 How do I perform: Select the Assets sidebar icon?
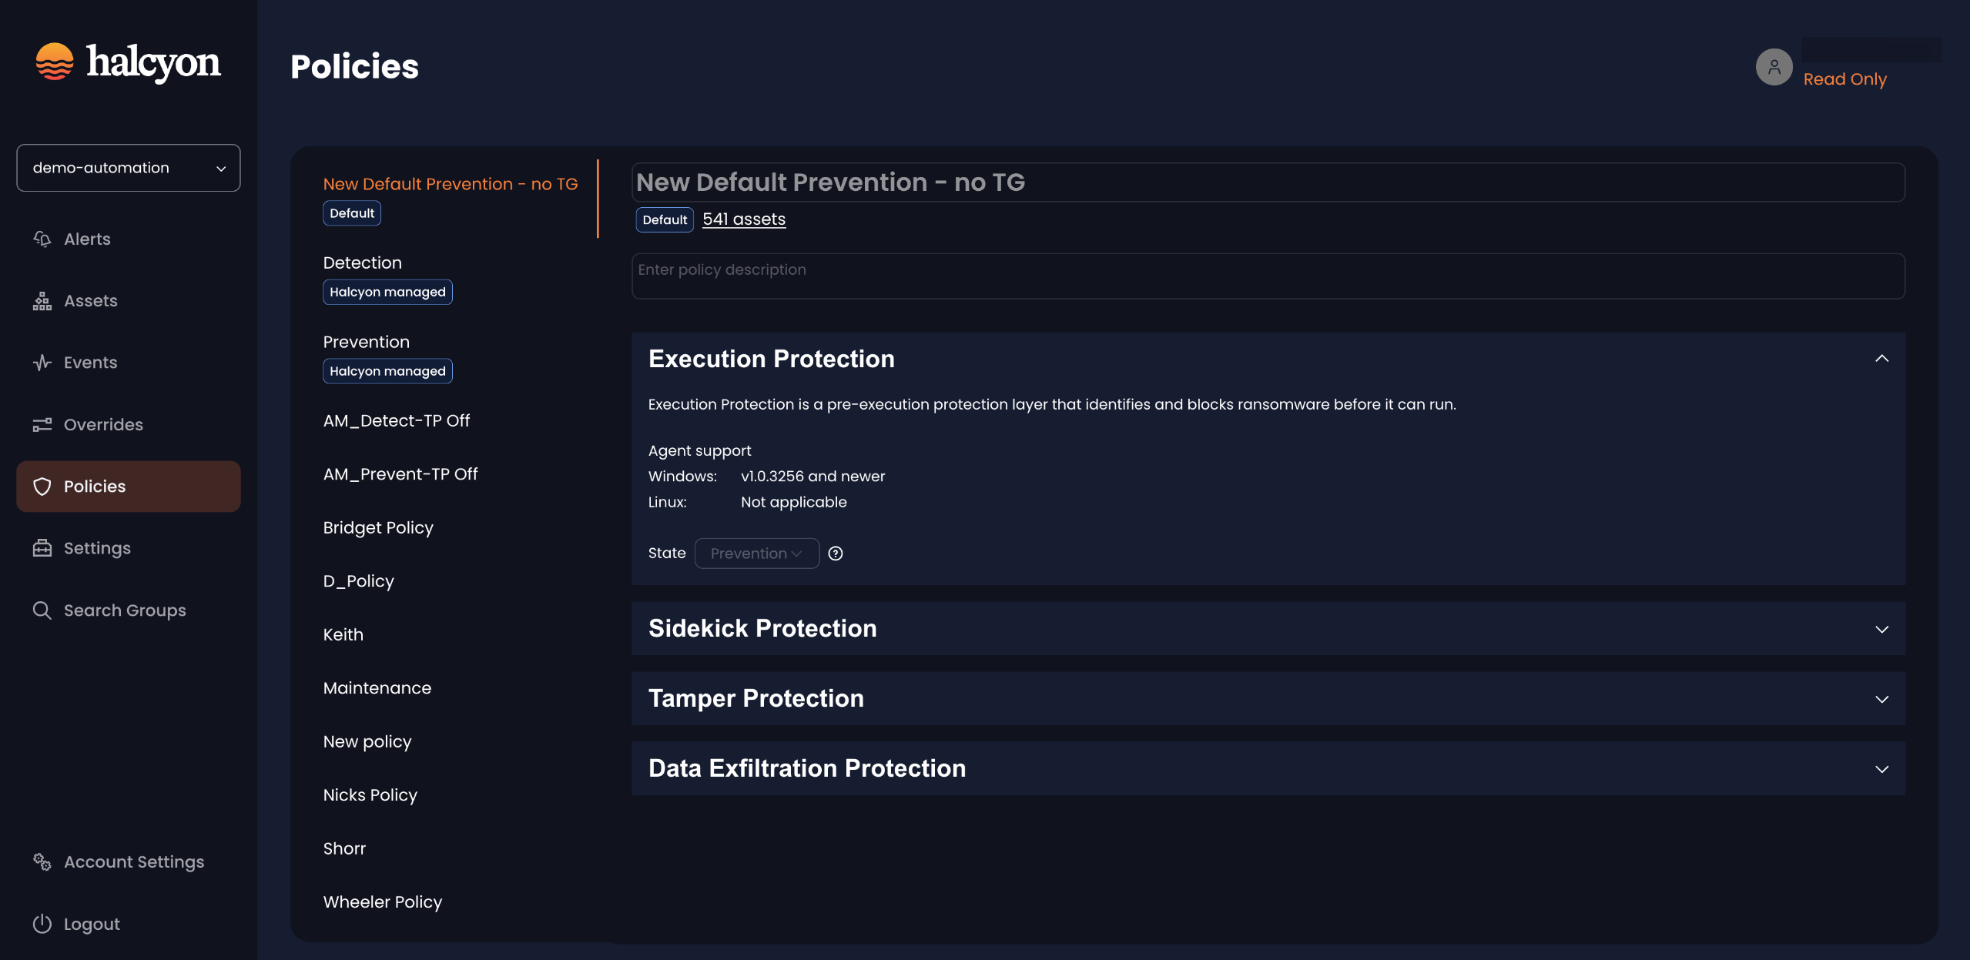tap(42, 300)
